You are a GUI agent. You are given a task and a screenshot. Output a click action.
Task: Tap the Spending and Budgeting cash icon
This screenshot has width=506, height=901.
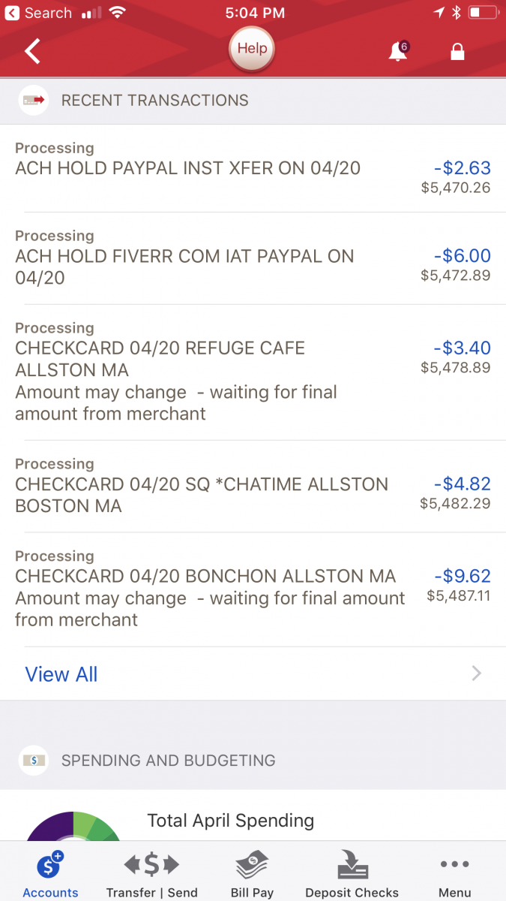click(34, 760)
